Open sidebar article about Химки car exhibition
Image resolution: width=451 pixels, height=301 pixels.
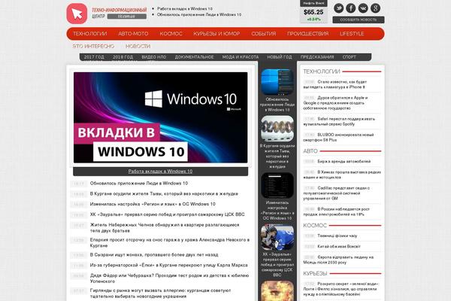point(342,175)
